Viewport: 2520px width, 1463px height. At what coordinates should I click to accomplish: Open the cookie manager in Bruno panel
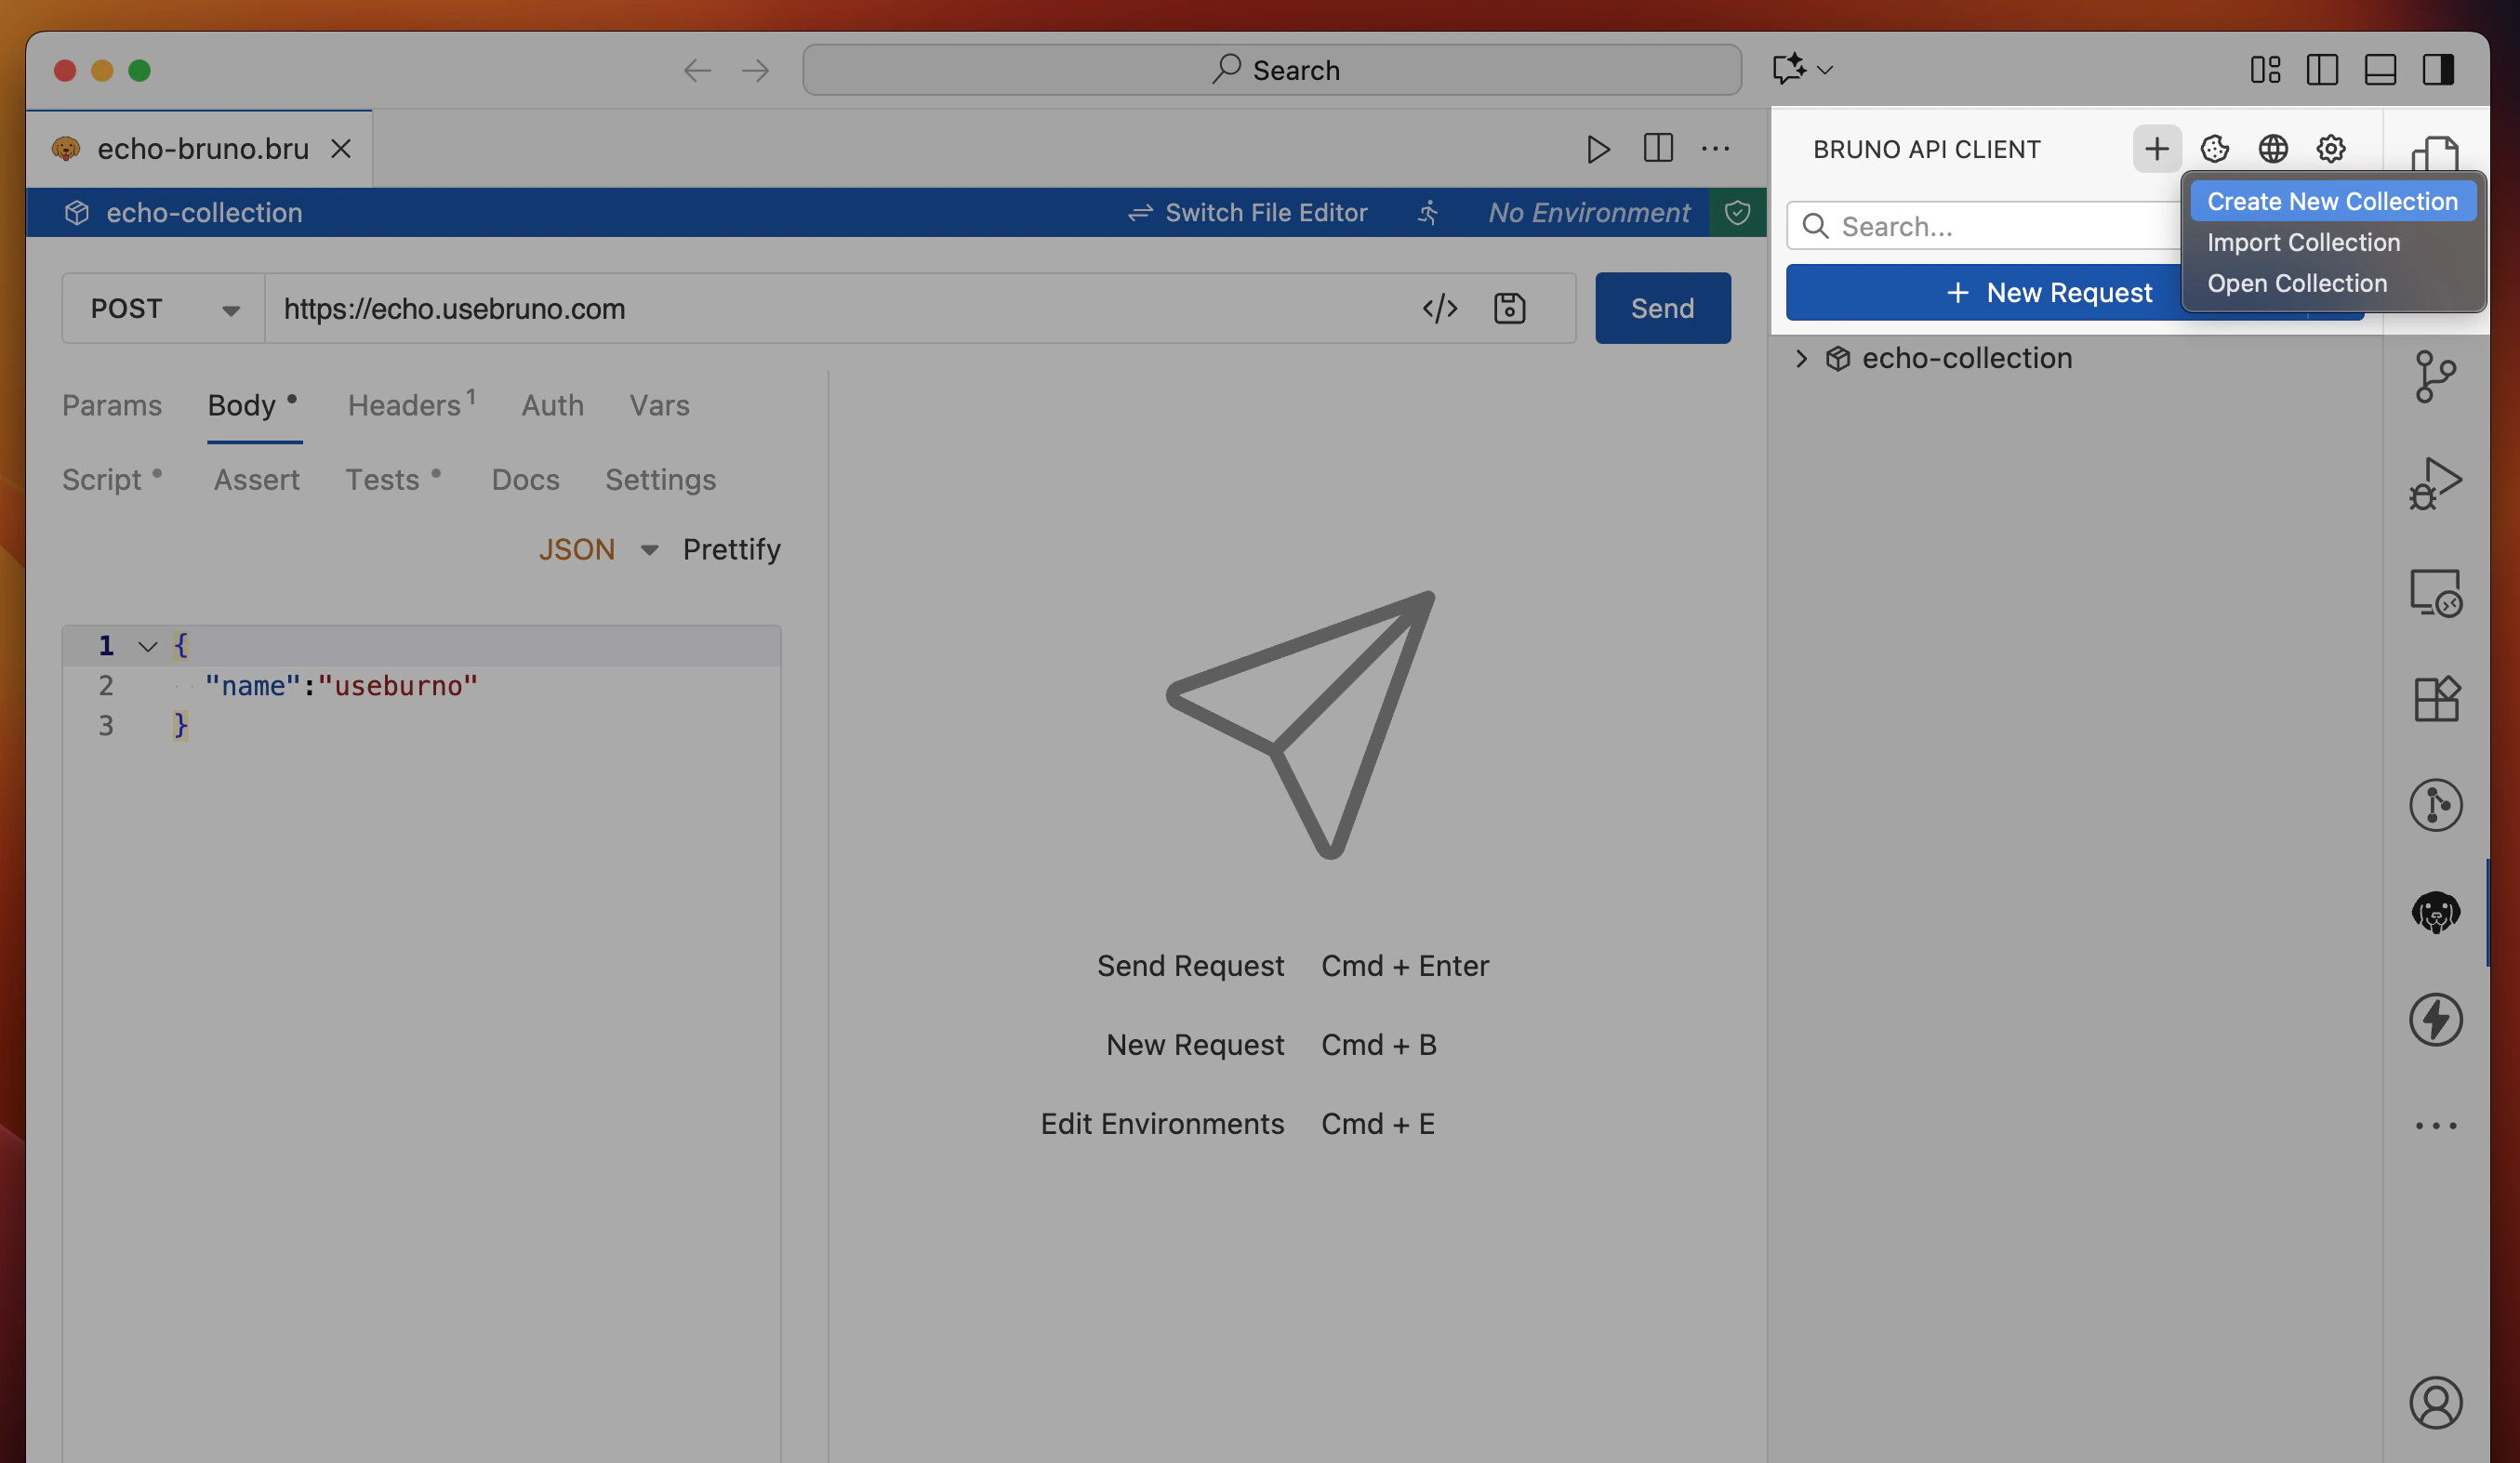click(x=2215, y=148)
